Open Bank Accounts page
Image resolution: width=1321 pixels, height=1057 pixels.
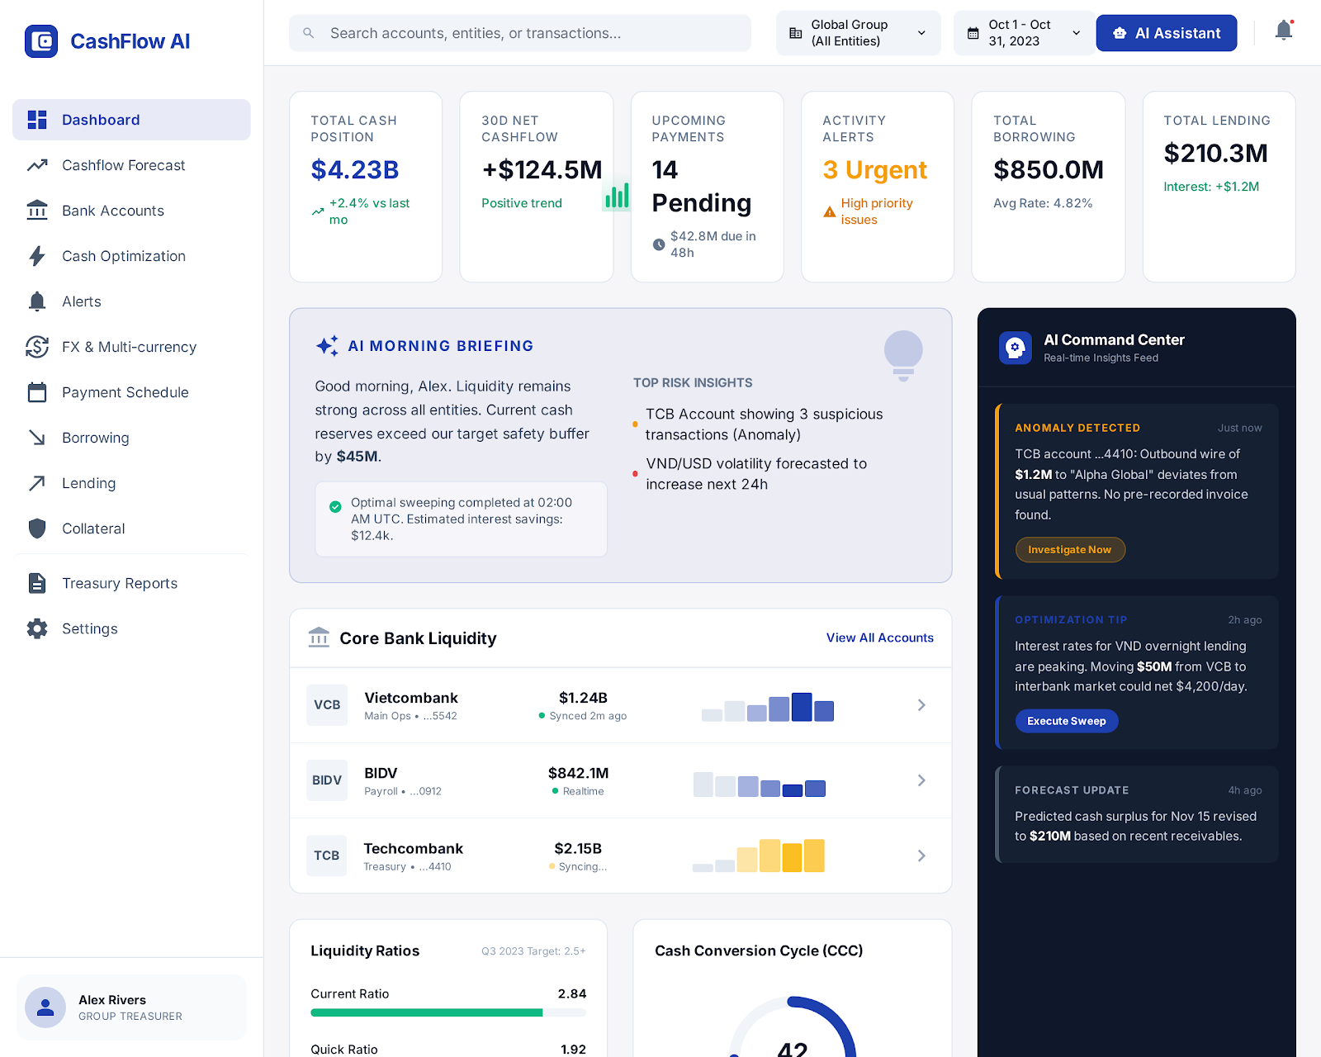[131, 211]
